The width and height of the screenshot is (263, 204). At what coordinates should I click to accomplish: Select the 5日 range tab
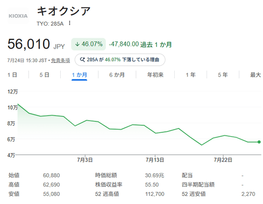coord(44,75)
